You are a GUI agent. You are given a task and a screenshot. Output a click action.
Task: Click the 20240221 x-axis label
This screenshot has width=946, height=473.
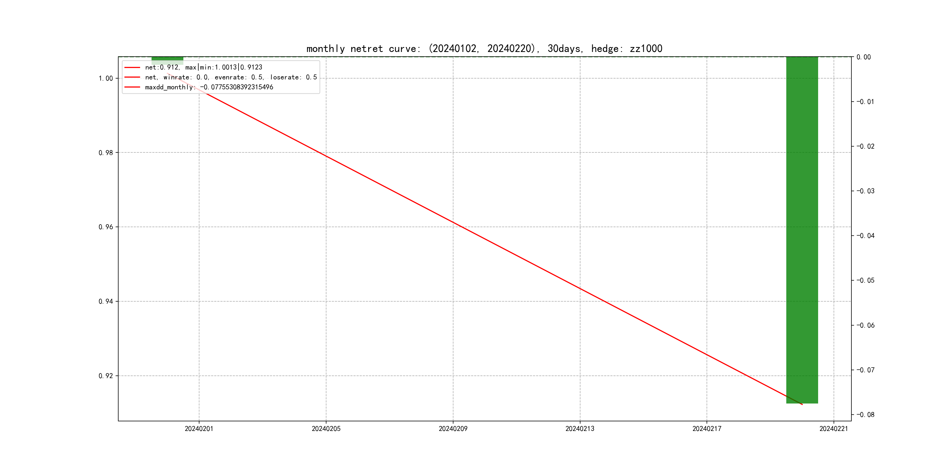(x=833, y=429)
